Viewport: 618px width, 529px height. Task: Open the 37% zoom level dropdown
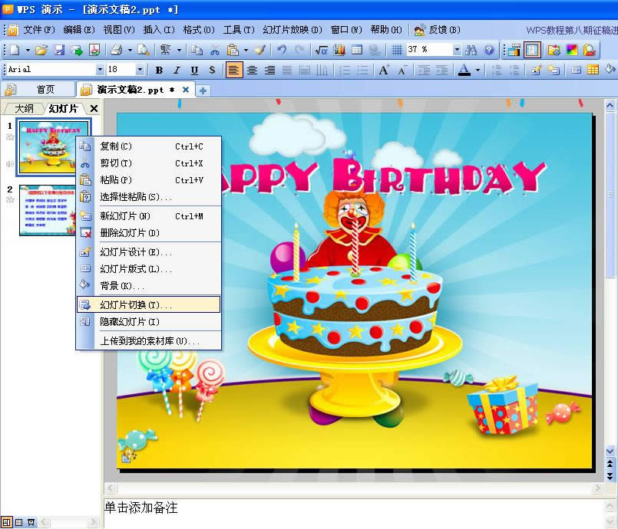457,50
